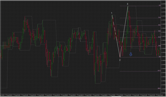
Task: Click the 161.8 Fibonacci level label
Action: coord(159,88)
